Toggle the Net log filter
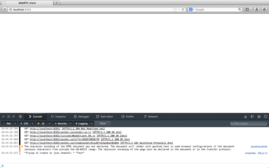The image size is (269, 168). (x=7, y=124)
